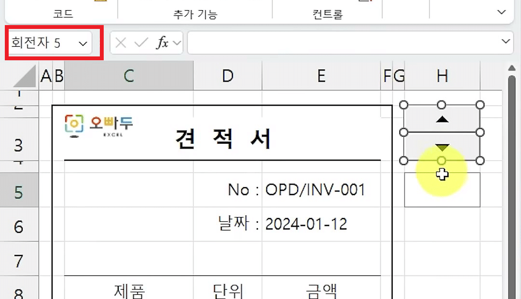This screenshot has width=521, height=299.
Task: Select column A header
Action: tap(46, 76)
